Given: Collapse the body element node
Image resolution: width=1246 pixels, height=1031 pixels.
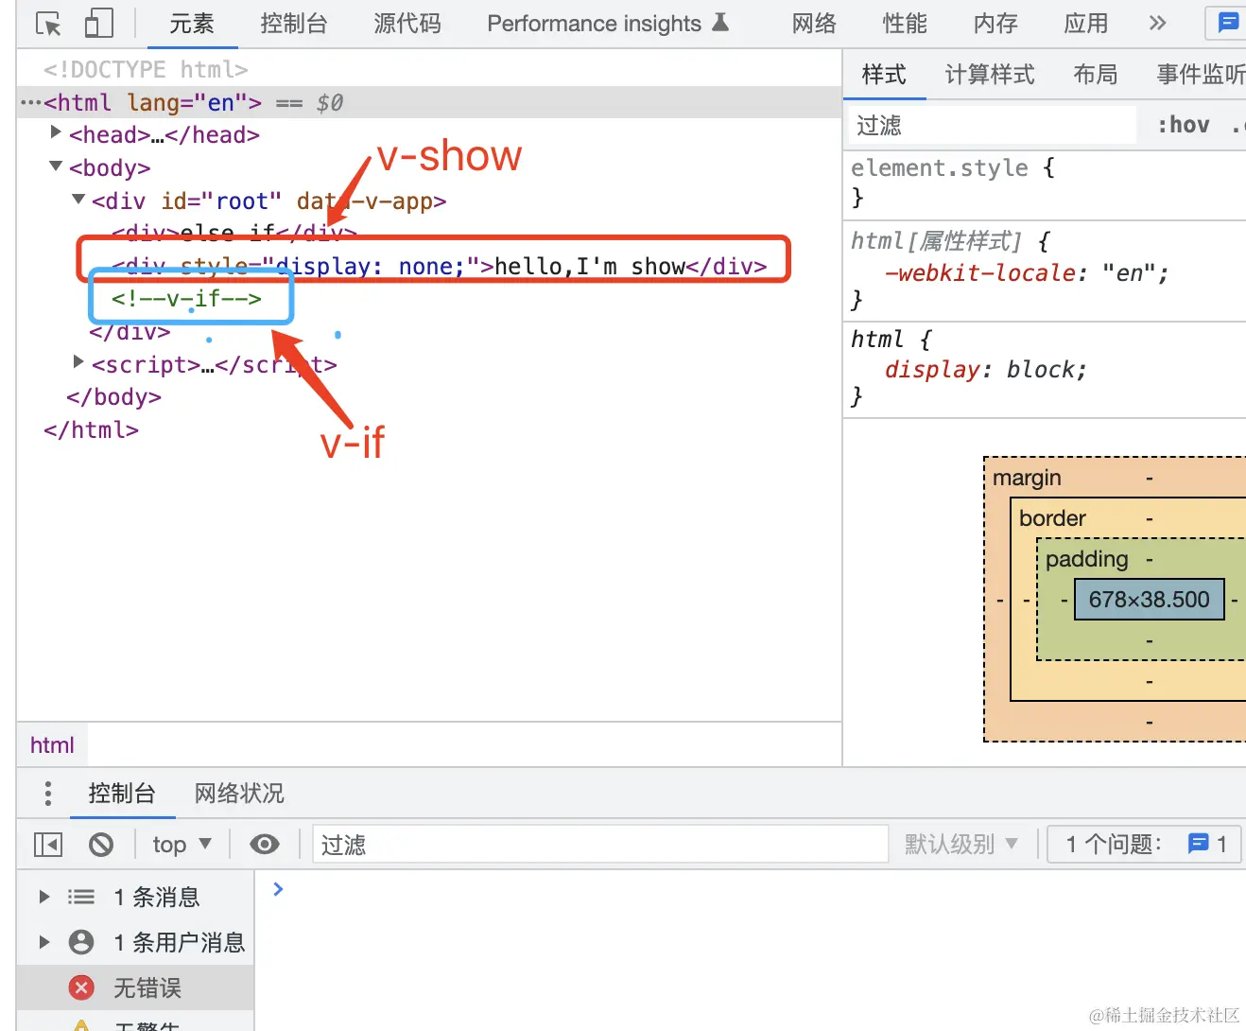Looking at the screenshot, I should pyautogui.click(x=56, y=166).
